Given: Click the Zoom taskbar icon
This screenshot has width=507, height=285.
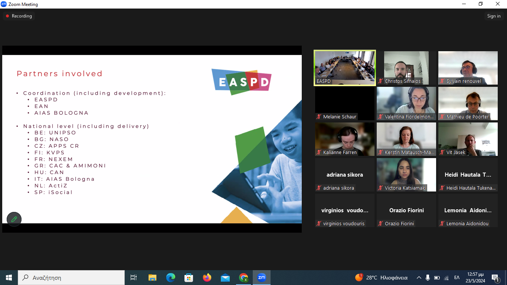Looking at the screenshot, I should (x=262, y=278).
